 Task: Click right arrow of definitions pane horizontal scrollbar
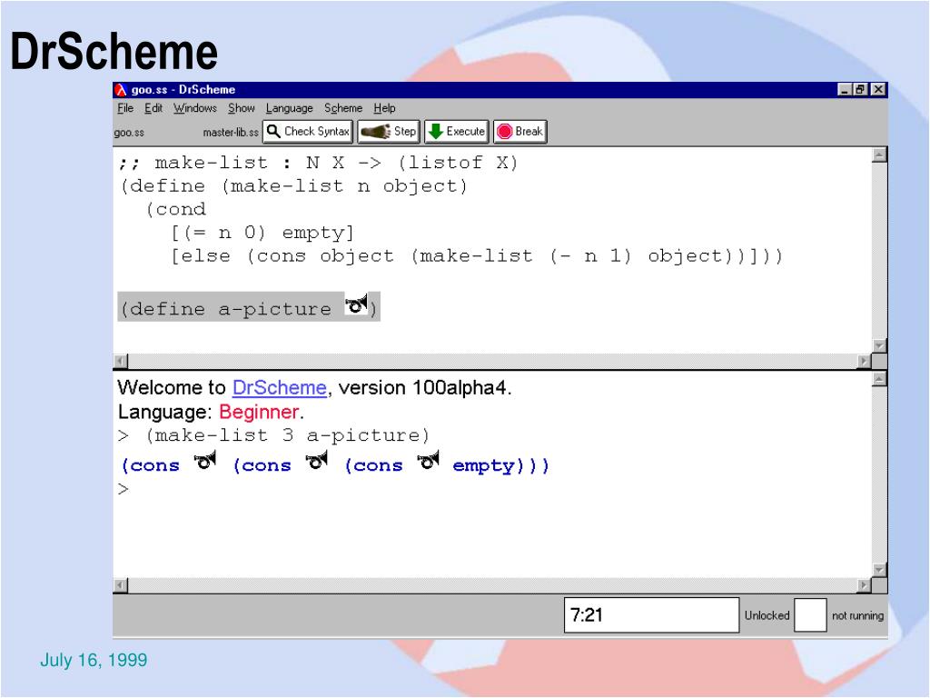(x=865, y=361)
